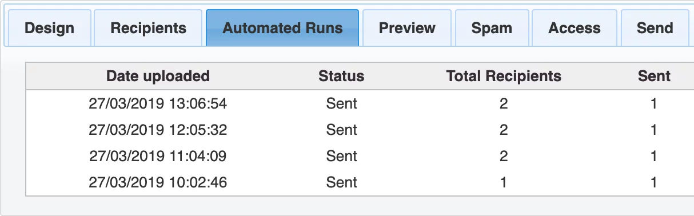This screenshot has height=216, width=694.
Task: Click the Status column header
Action: click(341, 76)
